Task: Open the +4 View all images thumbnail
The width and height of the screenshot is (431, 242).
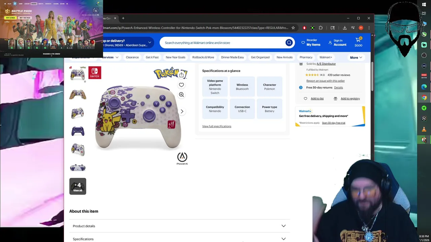Action: coord(78,187)
